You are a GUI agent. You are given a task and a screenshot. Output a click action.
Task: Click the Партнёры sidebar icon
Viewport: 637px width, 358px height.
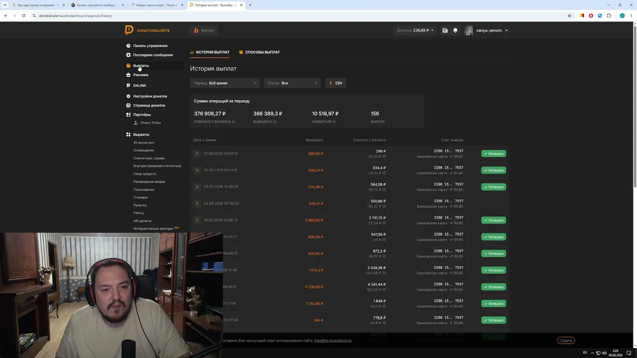tap(128, 115)
